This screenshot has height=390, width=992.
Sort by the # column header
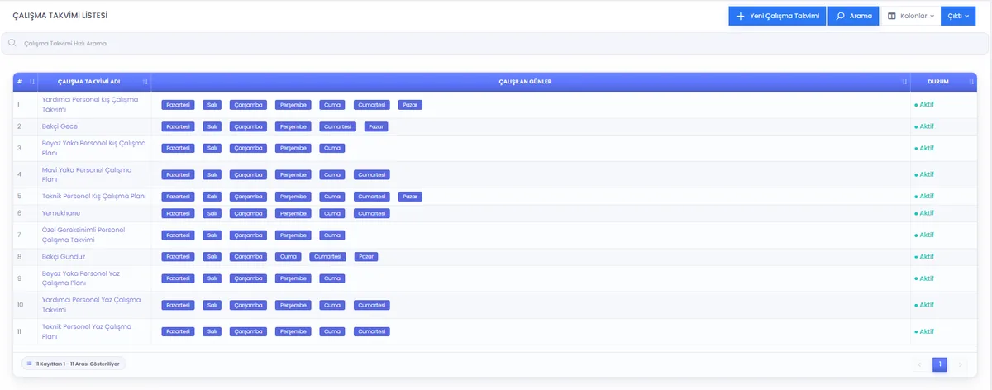[25, 82]
